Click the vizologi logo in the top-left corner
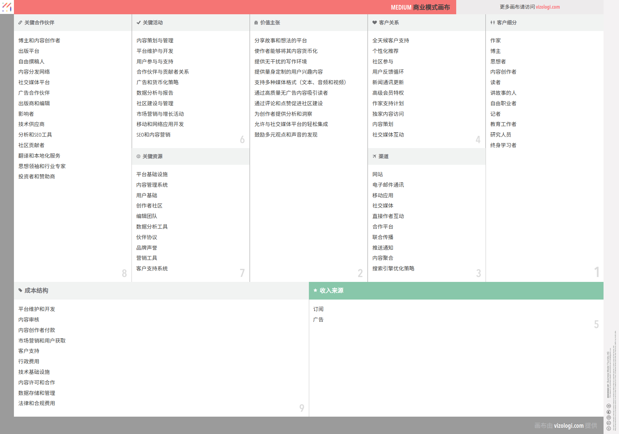This screenshot has height=434, width=619. coord(7,7)
